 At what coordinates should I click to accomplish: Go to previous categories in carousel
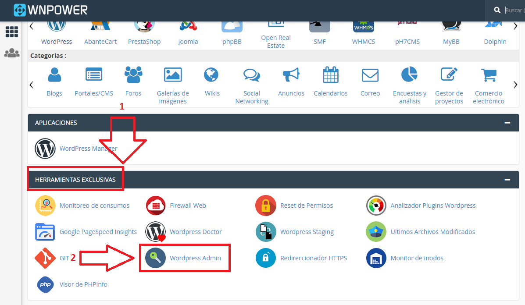point(32,85)
